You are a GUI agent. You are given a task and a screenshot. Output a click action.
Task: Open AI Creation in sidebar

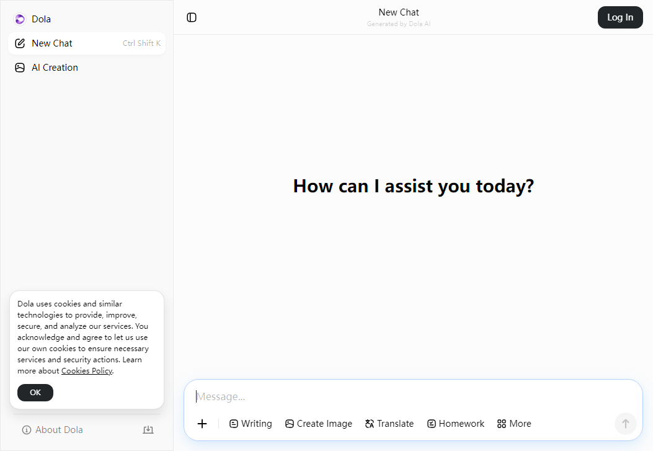coord(87,68)
